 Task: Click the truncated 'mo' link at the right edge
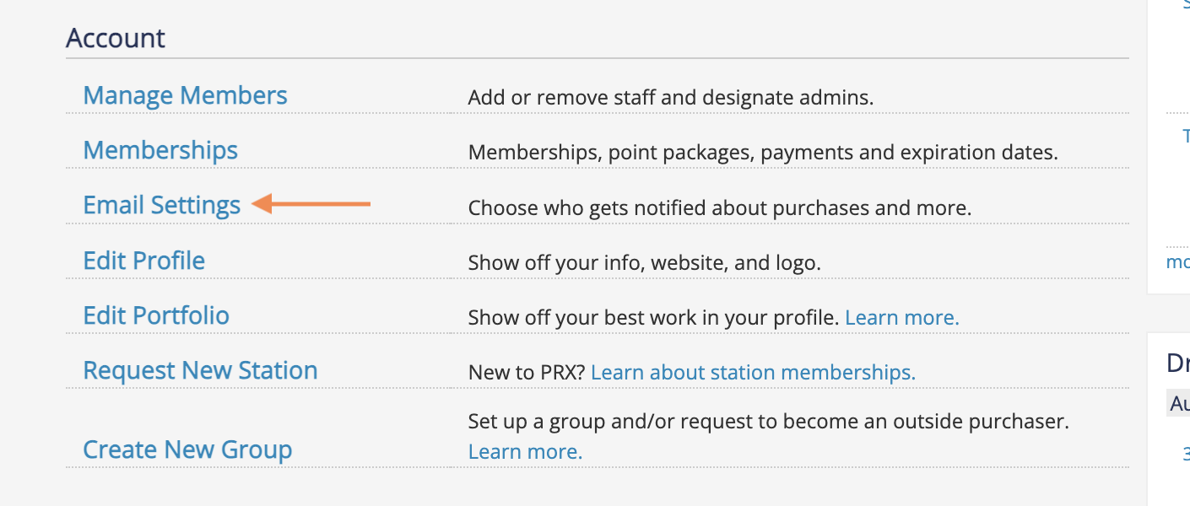pos(1178,262)
